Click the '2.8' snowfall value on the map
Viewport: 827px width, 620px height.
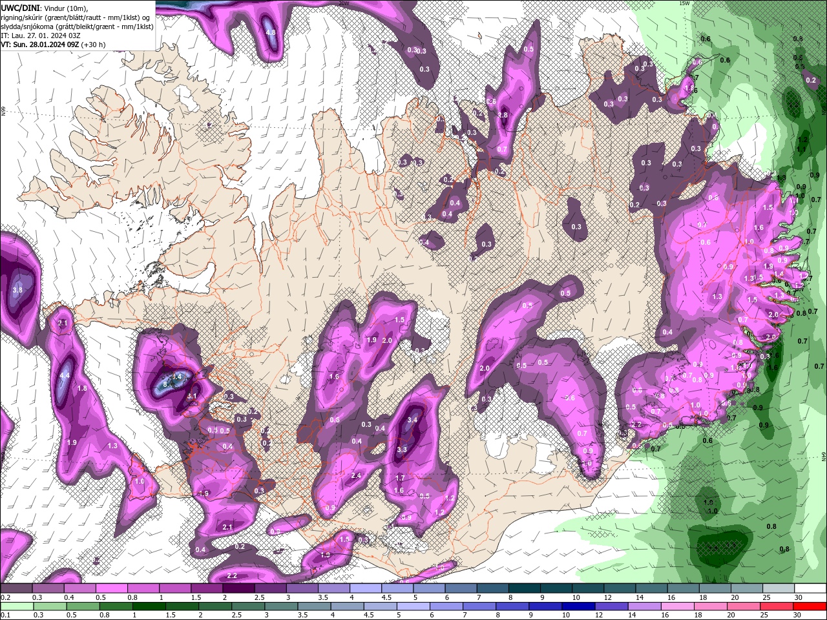(503, 115)
